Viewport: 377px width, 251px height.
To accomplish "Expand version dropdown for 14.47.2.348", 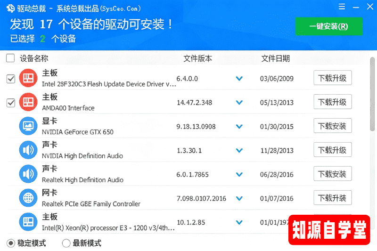I will click(239, 103).
